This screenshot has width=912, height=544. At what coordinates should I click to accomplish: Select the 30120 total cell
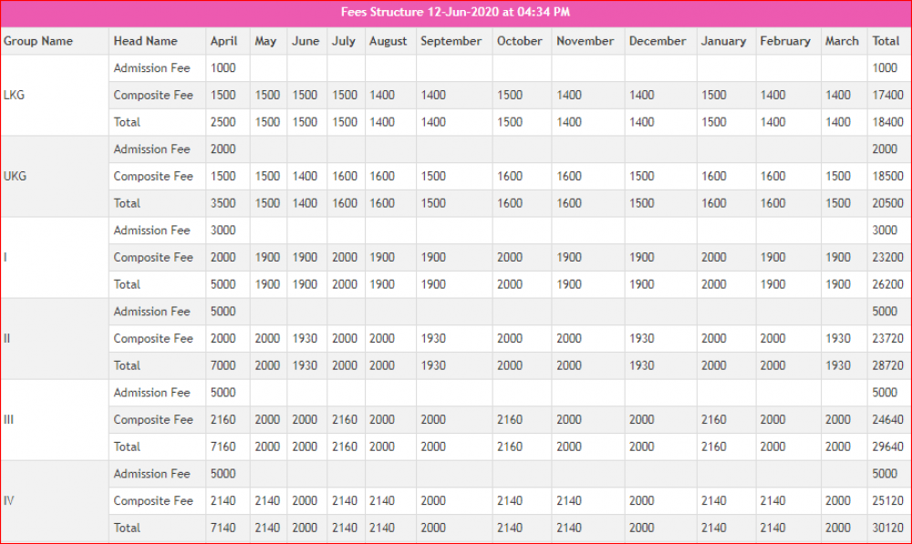coord(887,528)
